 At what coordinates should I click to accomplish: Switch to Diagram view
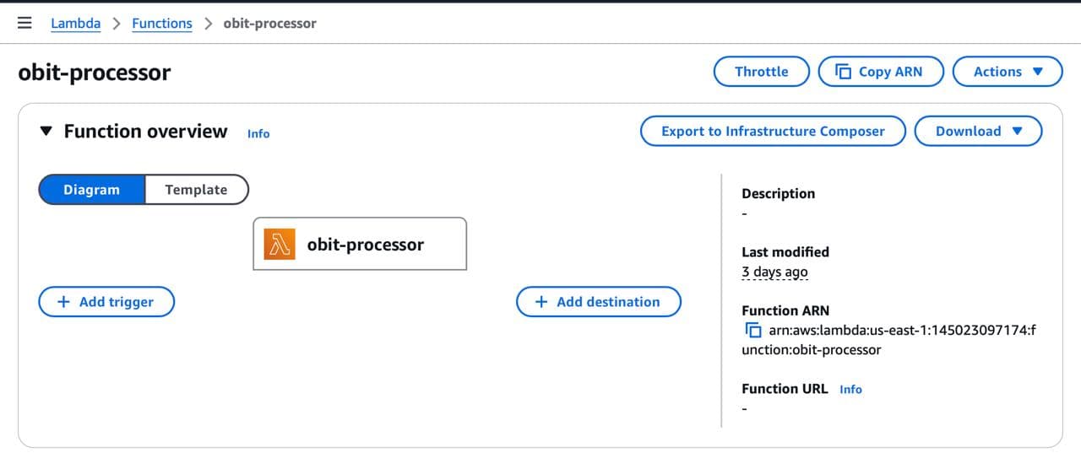point(92,190)
